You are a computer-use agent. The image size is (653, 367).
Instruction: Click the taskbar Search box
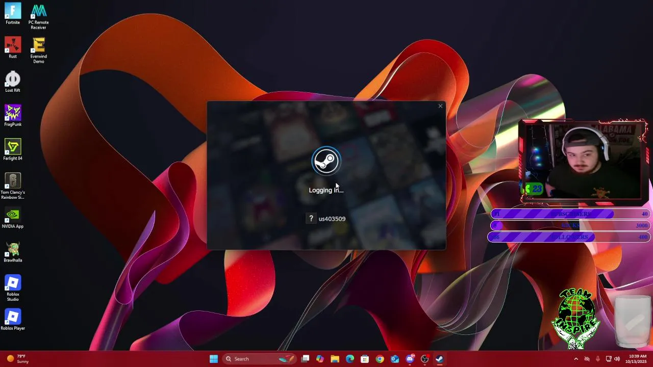[260, 359]
